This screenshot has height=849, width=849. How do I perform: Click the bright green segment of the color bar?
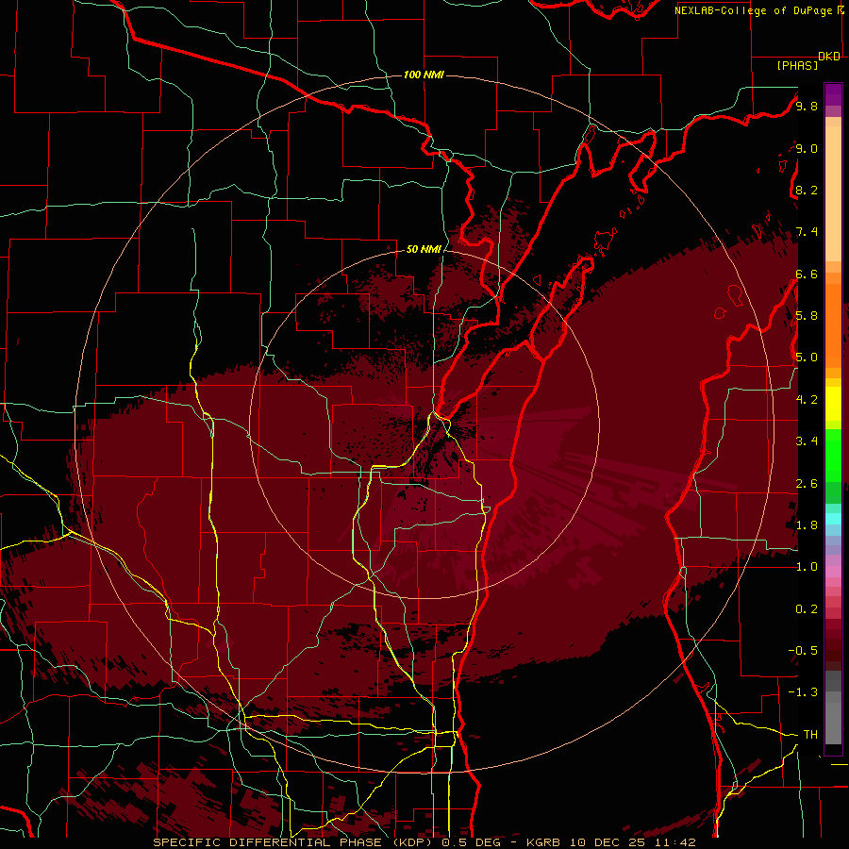(x=833, y=457)
